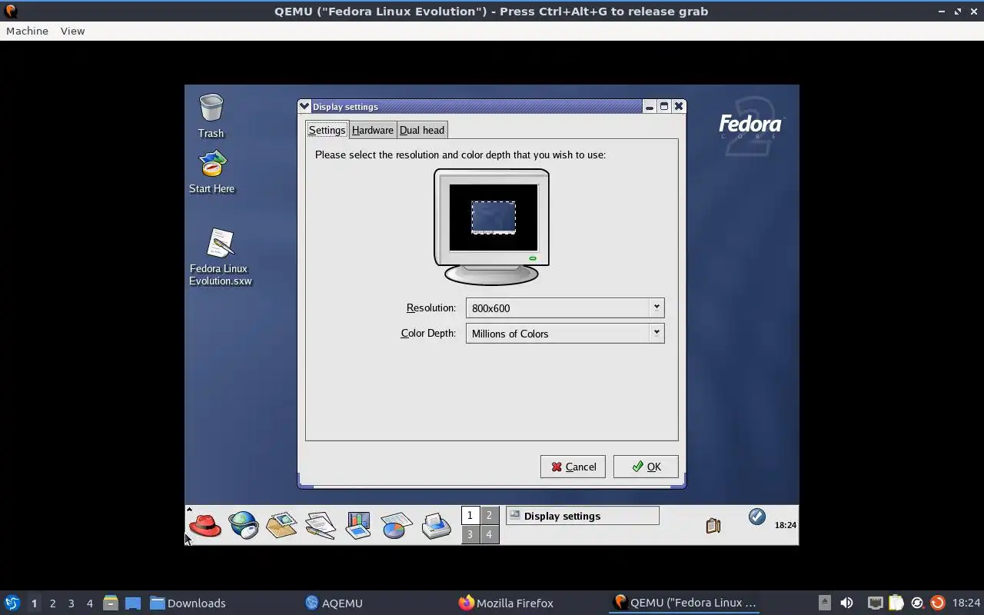Viewport: 984px width, 615px height.
Task: Switch to host workspace 2
Action: pyautogui.click(x=52, y=603)
